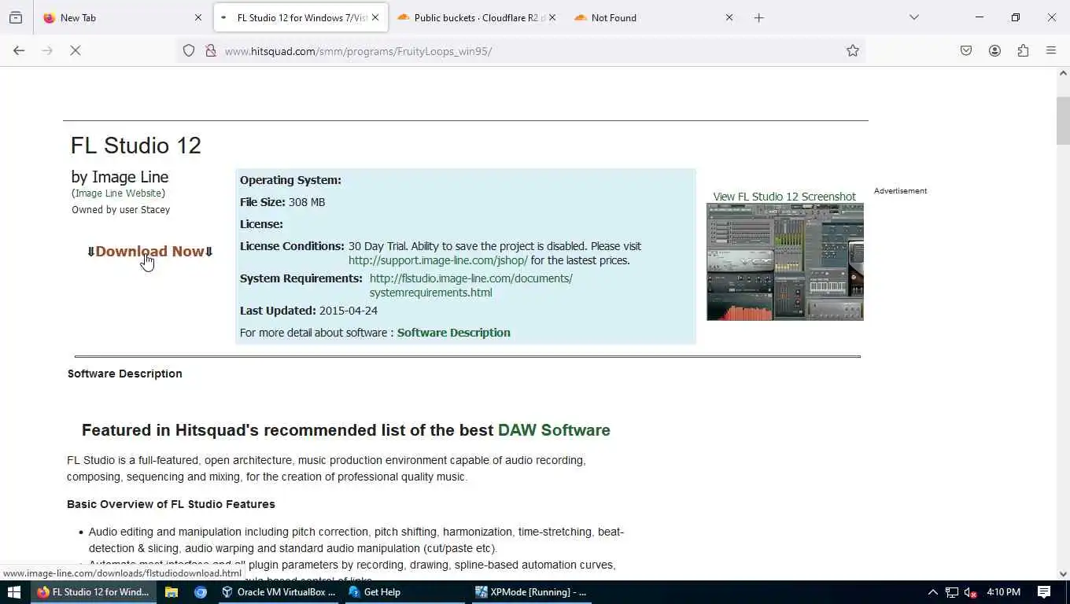Close the Not Found tab
The height and width of the screenshot is (604, 1070).
[729, 17]
